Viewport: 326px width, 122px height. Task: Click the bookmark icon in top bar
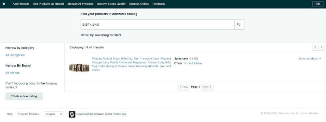click(x=4, y=4)
